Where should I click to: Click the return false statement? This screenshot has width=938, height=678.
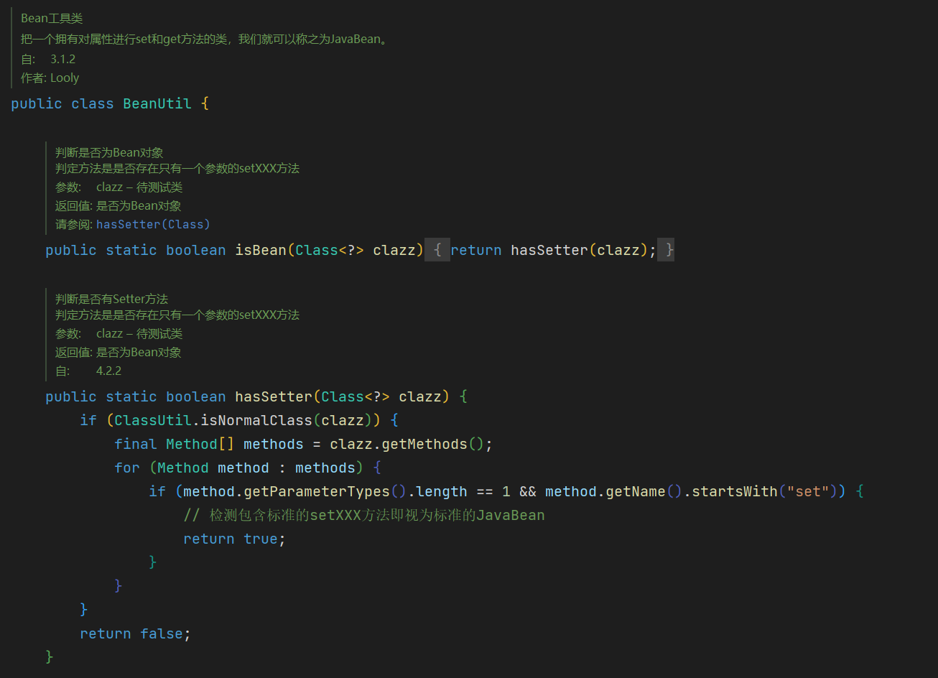[x=135, y=633]
